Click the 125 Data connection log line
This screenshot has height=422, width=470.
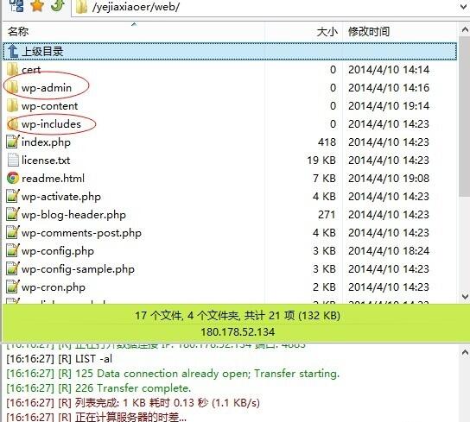(173, 374)
